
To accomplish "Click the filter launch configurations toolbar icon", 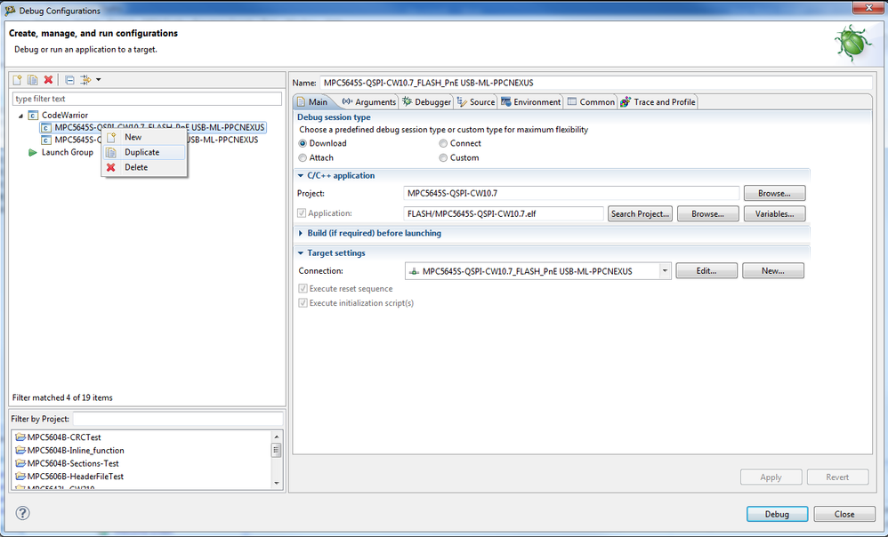I will click(85, 80).
